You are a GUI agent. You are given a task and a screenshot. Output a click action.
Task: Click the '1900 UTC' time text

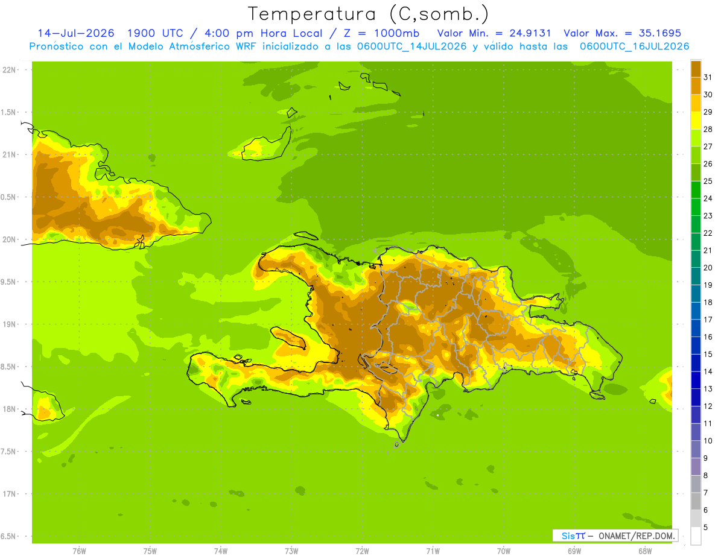point(155,33)
